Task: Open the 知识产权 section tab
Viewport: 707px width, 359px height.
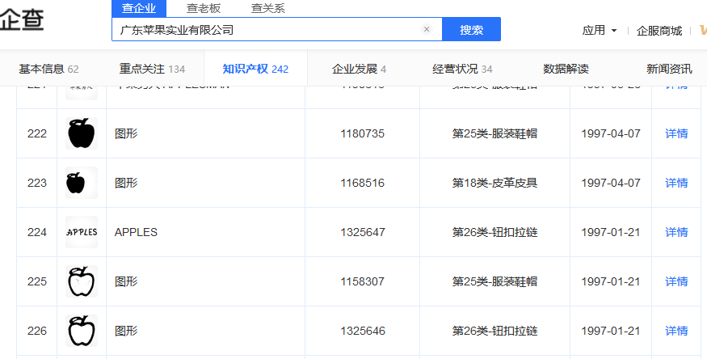Action: click(255, 69)
